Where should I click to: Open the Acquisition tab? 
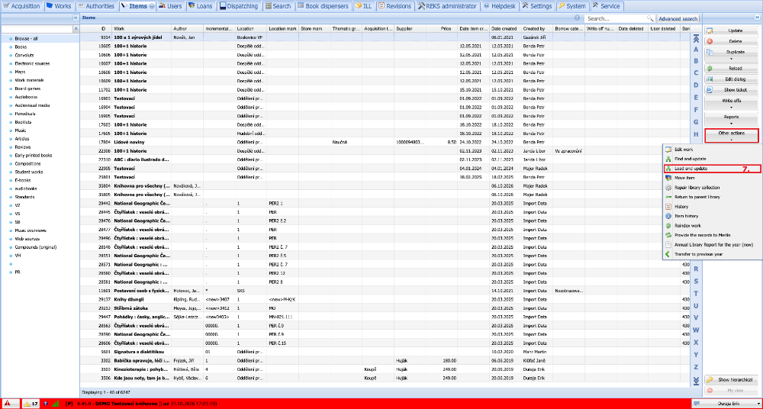[x=22, y=6]
